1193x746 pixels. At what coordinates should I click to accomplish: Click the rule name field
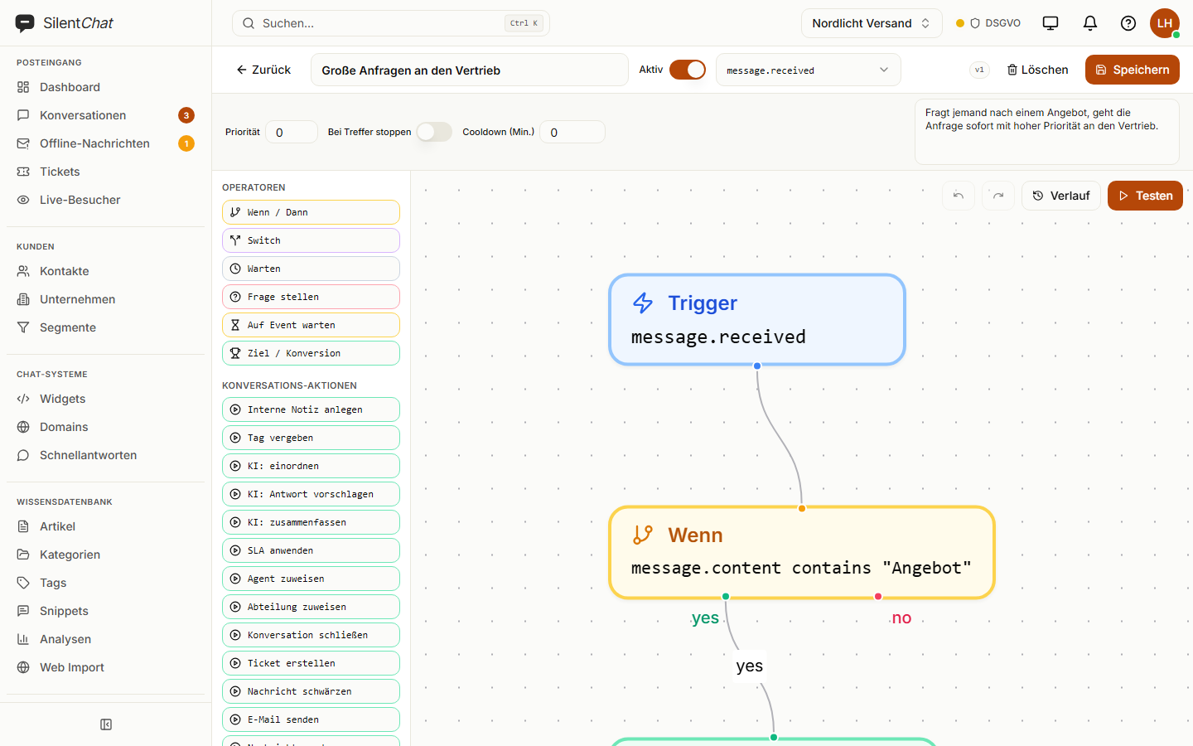470,70
